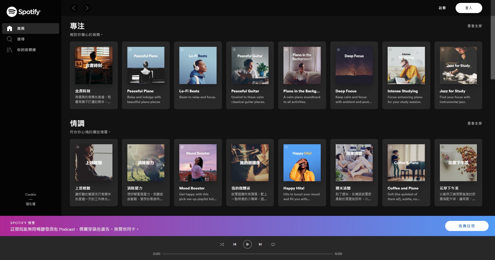Select 首頁 home in sidebar
The image size is (495, 260).
pos(21,28)
